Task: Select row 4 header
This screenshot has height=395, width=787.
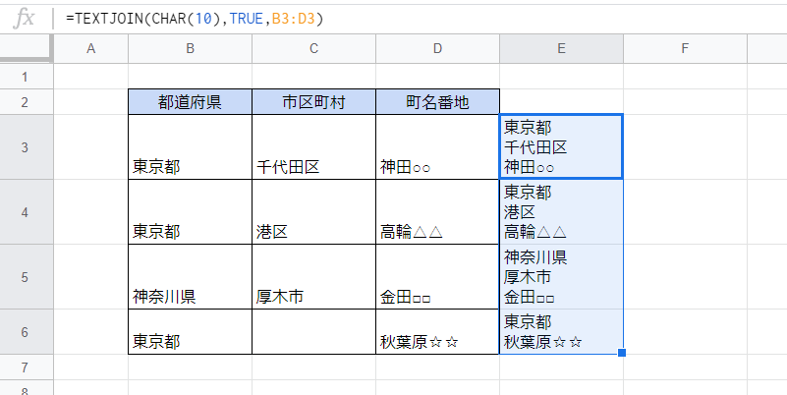Action: (x=26, y=212)
